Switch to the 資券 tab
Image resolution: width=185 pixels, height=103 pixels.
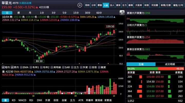tap(118, 5)
